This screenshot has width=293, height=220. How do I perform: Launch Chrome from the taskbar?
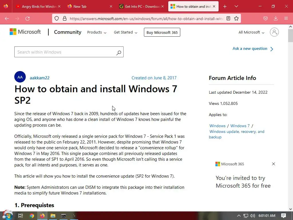point(32,216)
